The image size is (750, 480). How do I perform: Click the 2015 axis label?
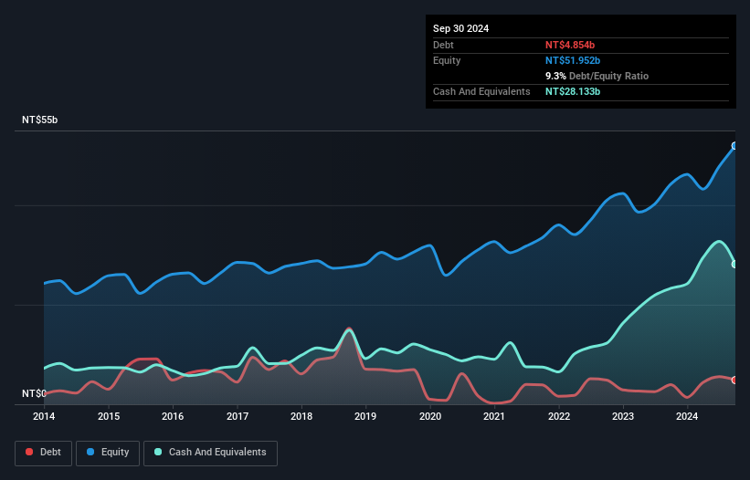(109, 416)
